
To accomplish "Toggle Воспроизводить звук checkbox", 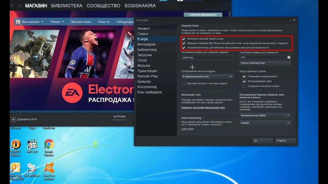I will 244,81.
